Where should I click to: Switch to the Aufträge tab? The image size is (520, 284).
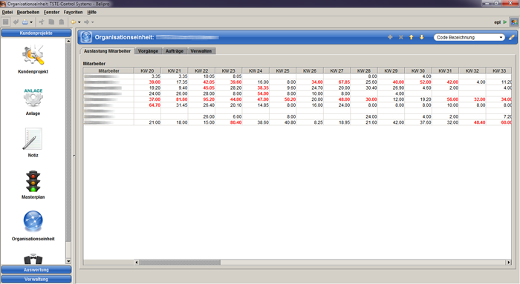tap(175, 51)
